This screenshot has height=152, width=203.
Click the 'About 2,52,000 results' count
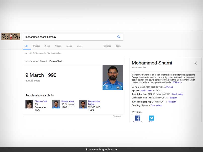(43, 53)
